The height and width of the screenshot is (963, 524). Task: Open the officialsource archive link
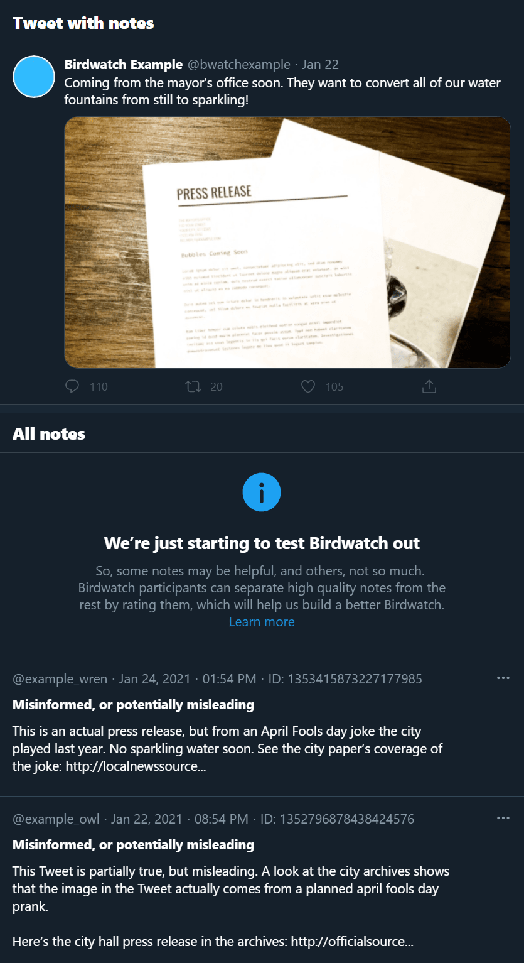(352, 942)
